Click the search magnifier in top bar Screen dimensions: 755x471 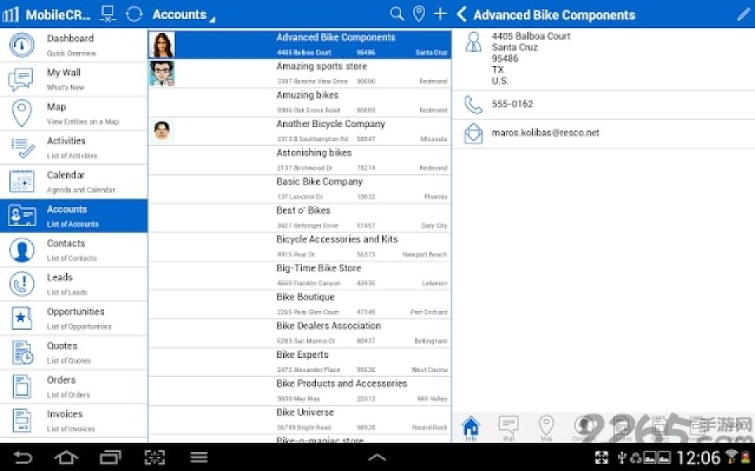(396, 14)
